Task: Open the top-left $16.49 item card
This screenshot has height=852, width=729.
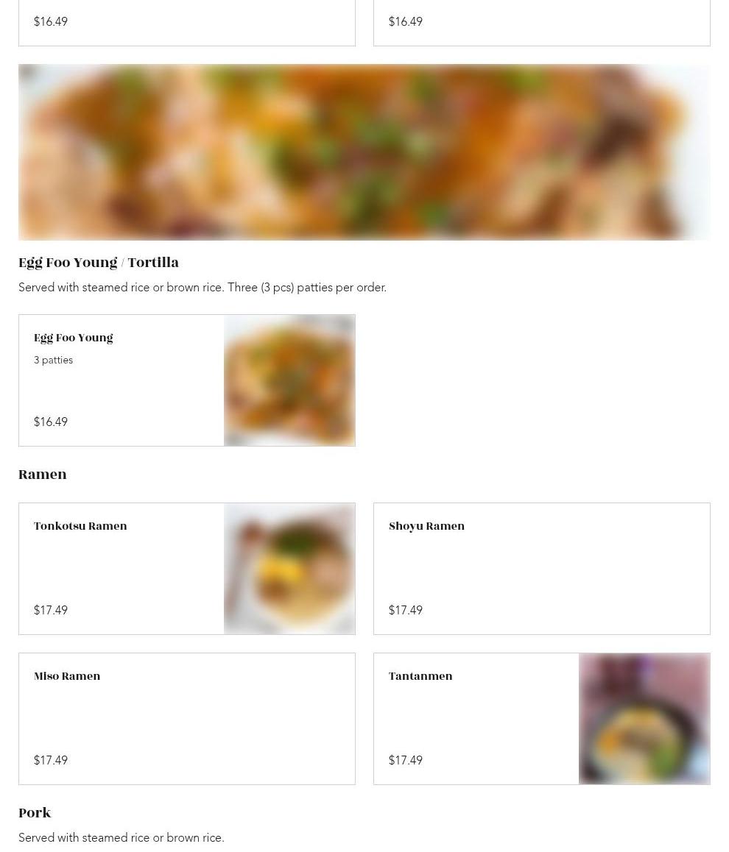Action: [x=186, y=23]
